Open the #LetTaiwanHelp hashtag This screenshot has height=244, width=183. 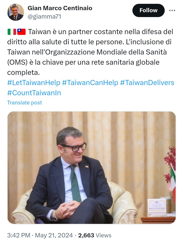coord(34,83)
